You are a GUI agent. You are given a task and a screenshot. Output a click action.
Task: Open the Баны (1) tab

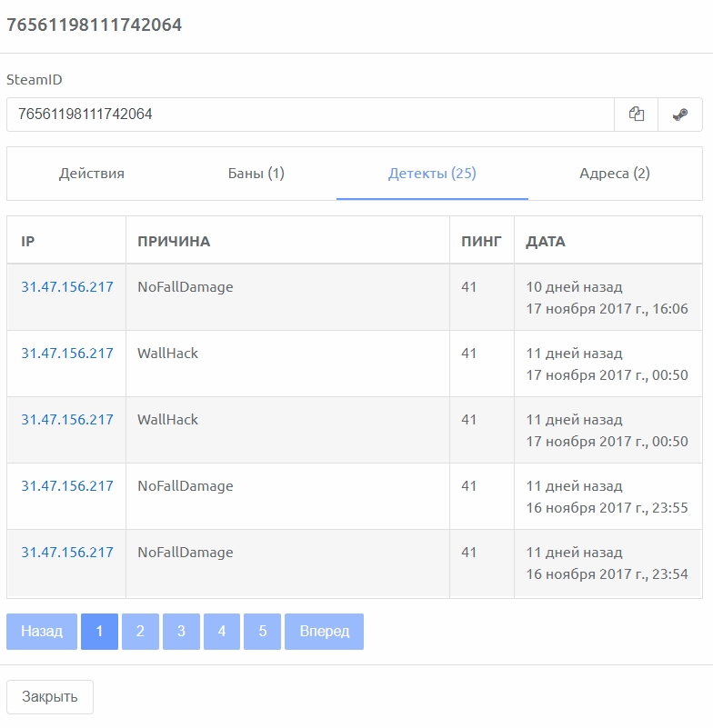pos(256,174)
